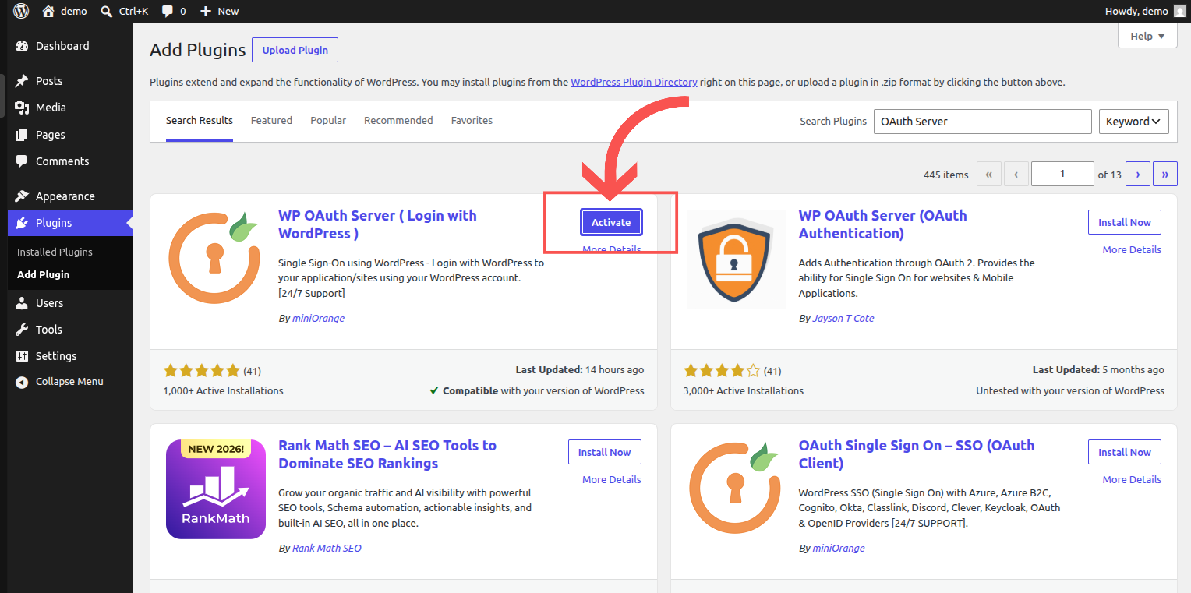Click the Posts pushpin icon
Screen dimensions: 1191x593
point(22,81)
